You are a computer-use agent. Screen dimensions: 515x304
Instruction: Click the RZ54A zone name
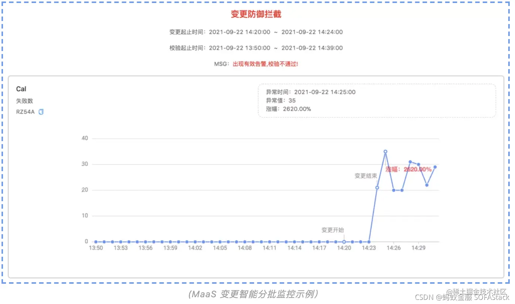(26, 112)
